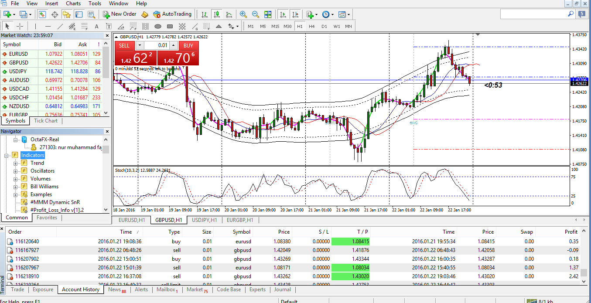Open New Chart dropdown arrow
591x303 pixels.
tap(14, 14)
